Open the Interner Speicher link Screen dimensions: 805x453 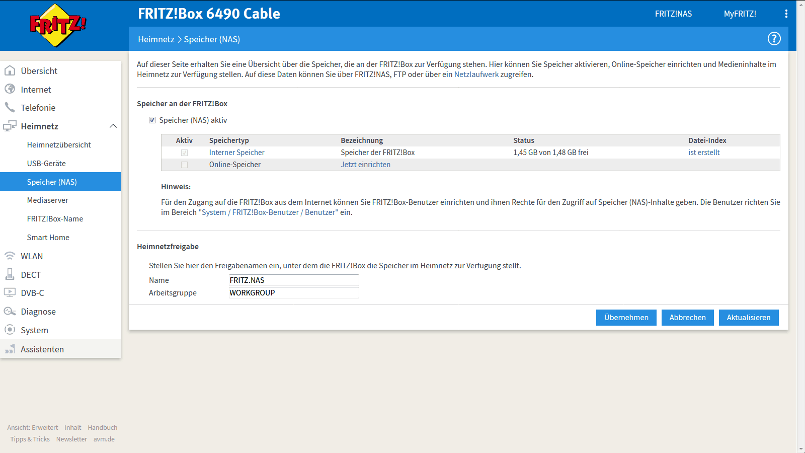click(x=236, y=153)
